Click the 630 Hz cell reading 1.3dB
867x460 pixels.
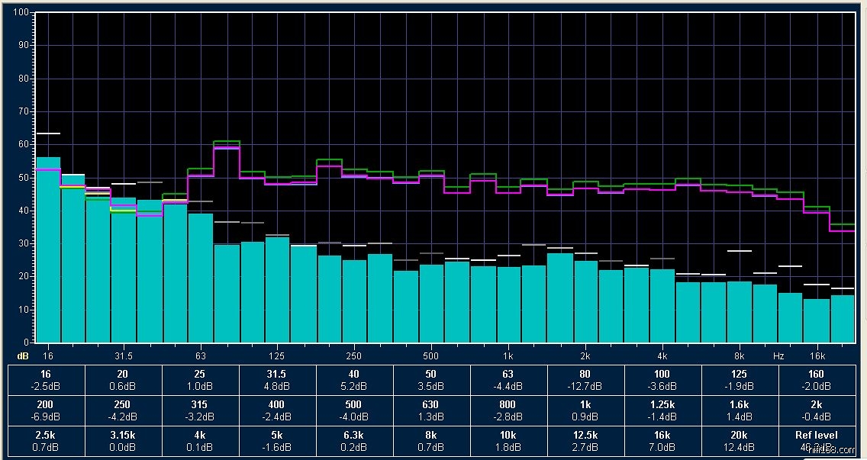tap(430, 410)
